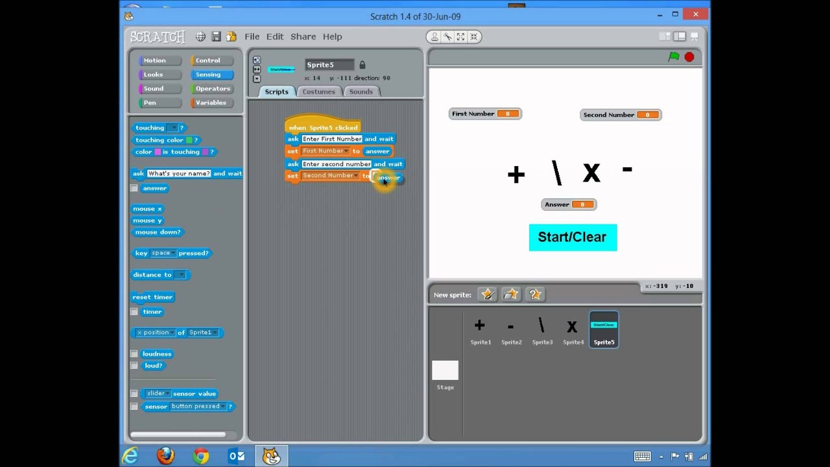Select the grow sprite tool
This screenshot has height=467, width=830.
[460, 37]
